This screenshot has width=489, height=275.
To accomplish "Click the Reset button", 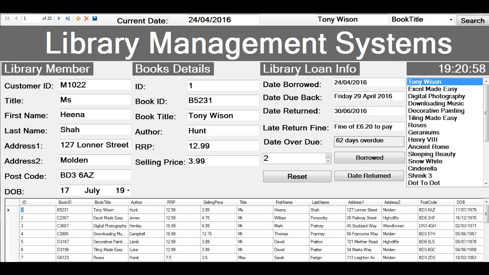I will pyautogui.click(x=297, y=176).
